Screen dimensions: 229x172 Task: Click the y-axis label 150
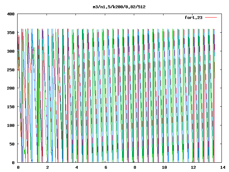point(11,107)
